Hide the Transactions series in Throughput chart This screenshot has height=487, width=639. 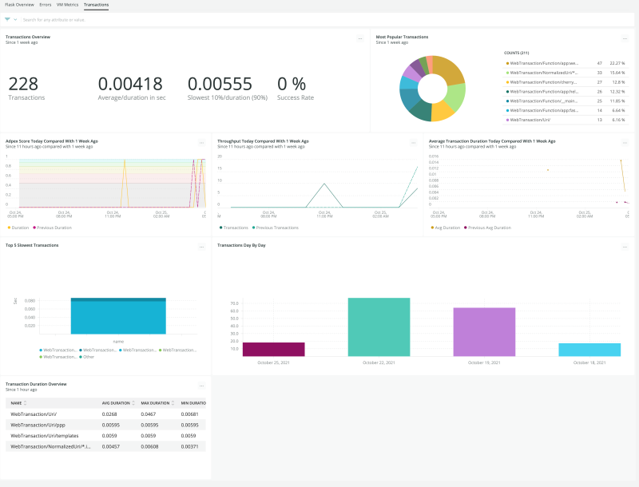pyautogui.click(x=236, y=228)
